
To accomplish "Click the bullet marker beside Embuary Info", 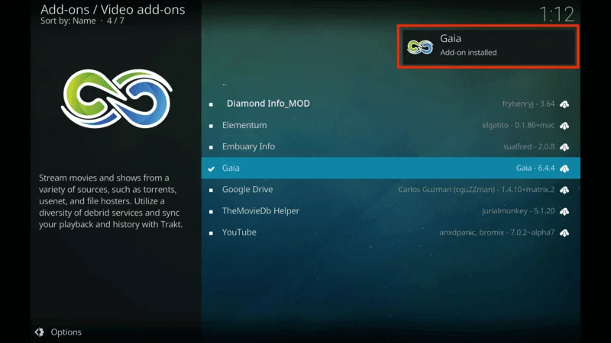I will pos(211,147).
